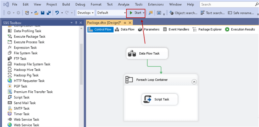Switch to the Parameters tab
The height and width of the screenshot is (127, 259).
149,30
